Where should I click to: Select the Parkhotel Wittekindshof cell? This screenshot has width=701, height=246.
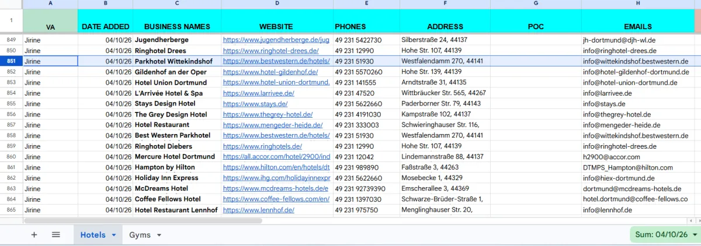[x=177, y=61]
